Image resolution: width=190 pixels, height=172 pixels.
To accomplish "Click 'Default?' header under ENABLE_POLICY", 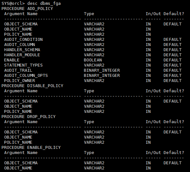I will point(174,153).
